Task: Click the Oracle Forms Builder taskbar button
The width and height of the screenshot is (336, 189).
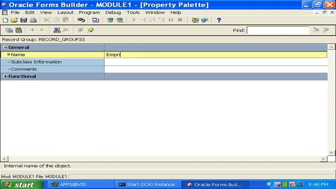Action: click(216, 184)
